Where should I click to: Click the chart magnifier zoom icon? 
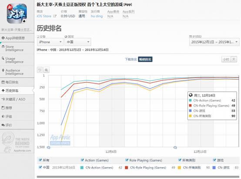pos(46,70)
